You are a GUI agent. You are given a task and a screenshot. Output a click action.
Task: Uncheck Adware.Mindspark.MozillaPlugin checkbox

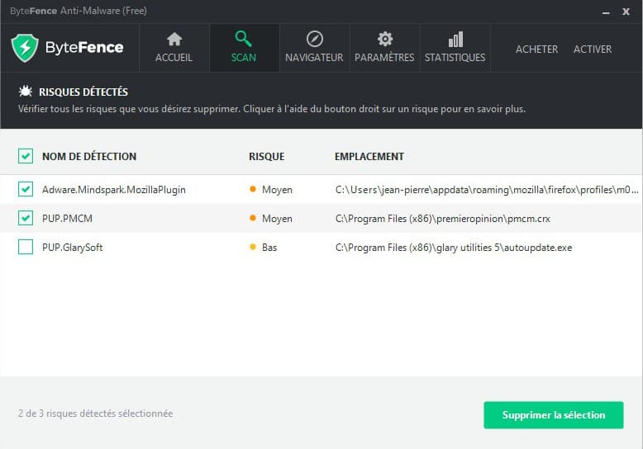pos(26,189)
